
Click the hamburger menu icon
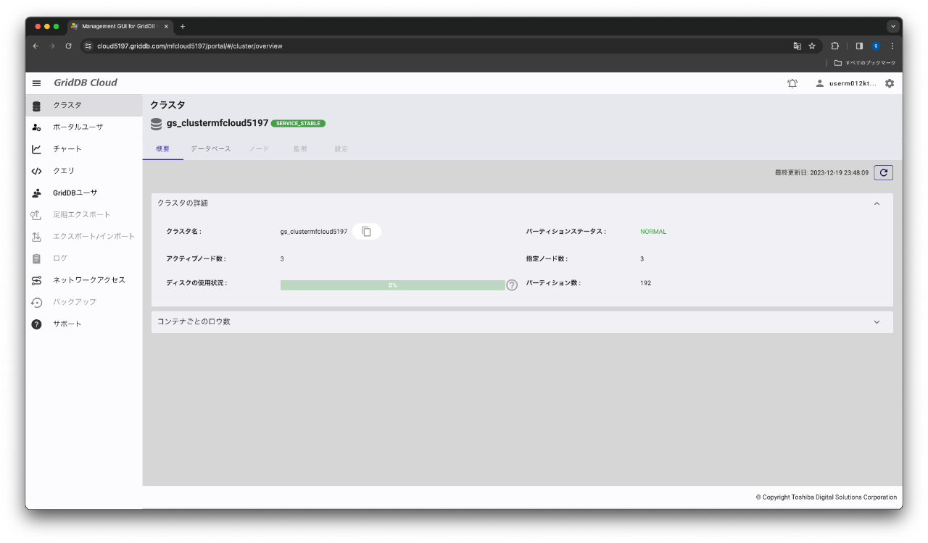(x=36, y=83)
